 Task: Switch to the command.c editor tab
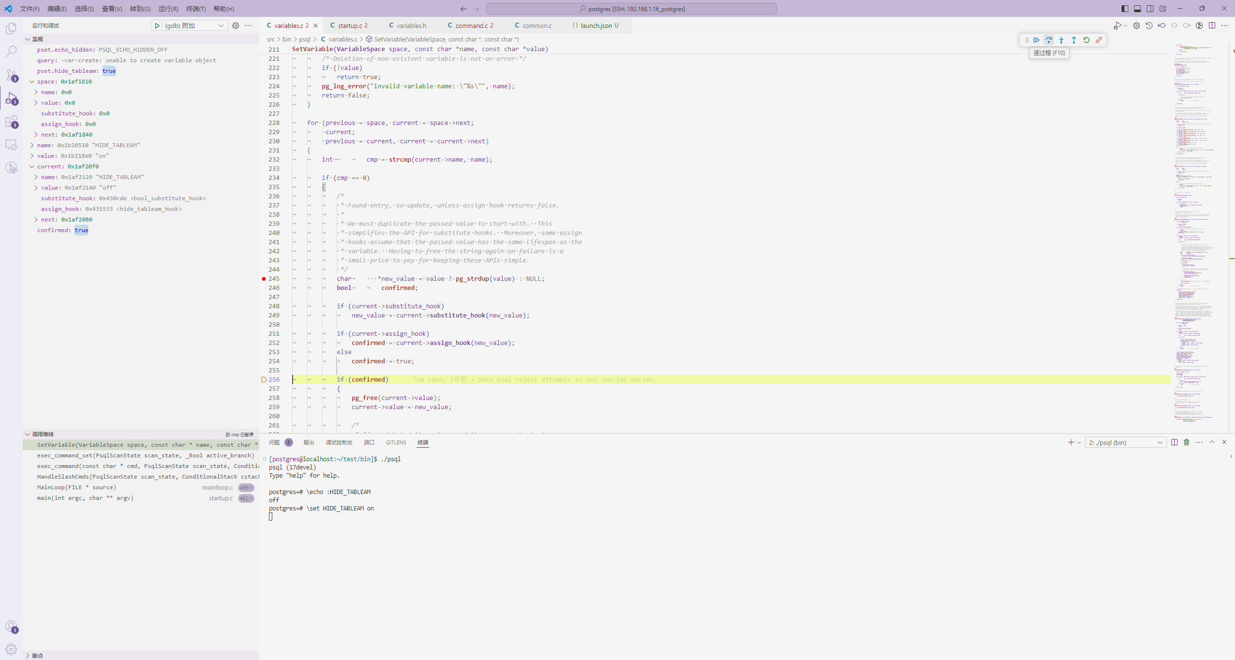tap(473, 26)
